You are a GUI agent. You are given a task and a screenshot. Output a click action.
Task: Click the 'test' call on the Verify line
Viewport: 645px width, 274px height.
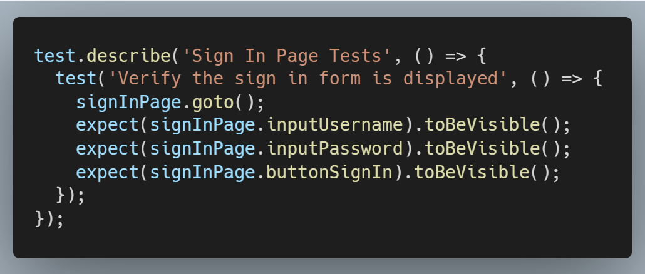click(x=76, y=79)
